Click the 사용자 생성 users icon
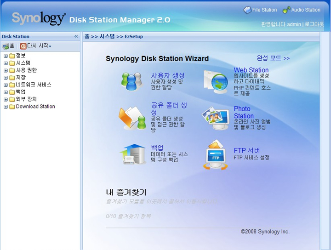Viewport: 331px width, 250px height. coord(131,81)
